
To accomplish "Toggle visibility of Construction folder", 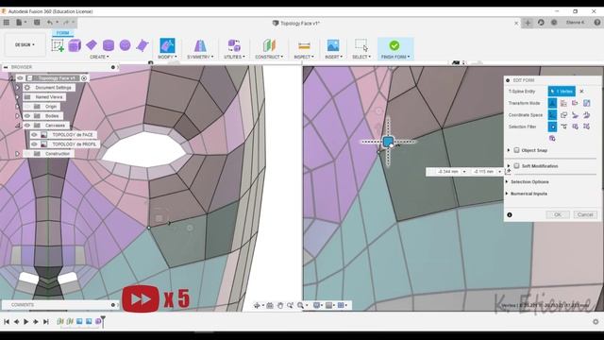I will coord(27,154).
